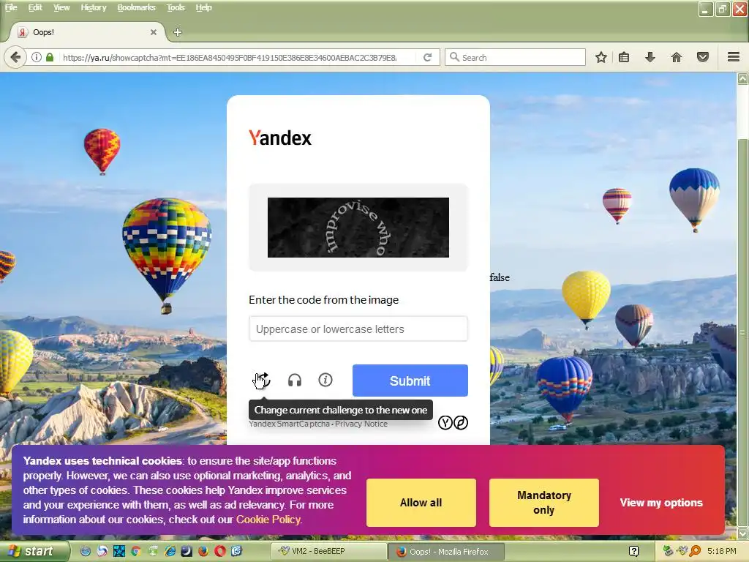This screenshot has width=749, height=562.
Task: Open the Downloads arrow icon
Action: point(650,57)
